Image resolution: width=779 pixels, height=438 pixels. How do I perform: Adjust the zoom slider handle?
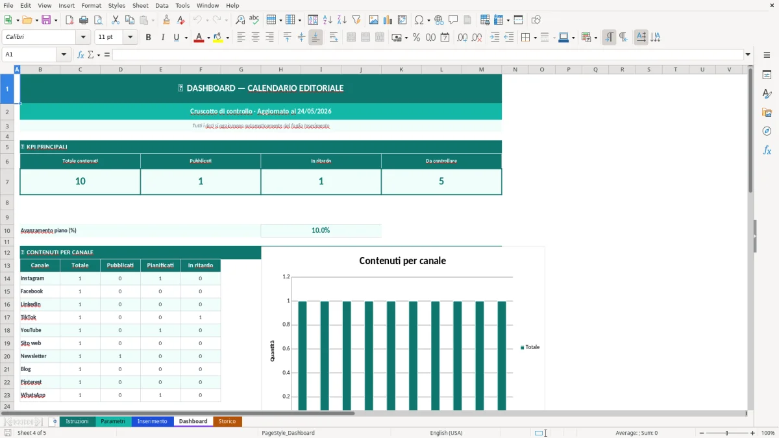727,433
